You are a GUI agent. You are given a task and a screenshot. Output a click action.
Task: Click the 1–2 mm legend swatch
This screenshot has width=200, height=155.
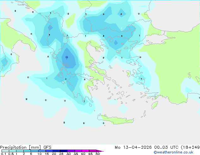pos(20,151)
